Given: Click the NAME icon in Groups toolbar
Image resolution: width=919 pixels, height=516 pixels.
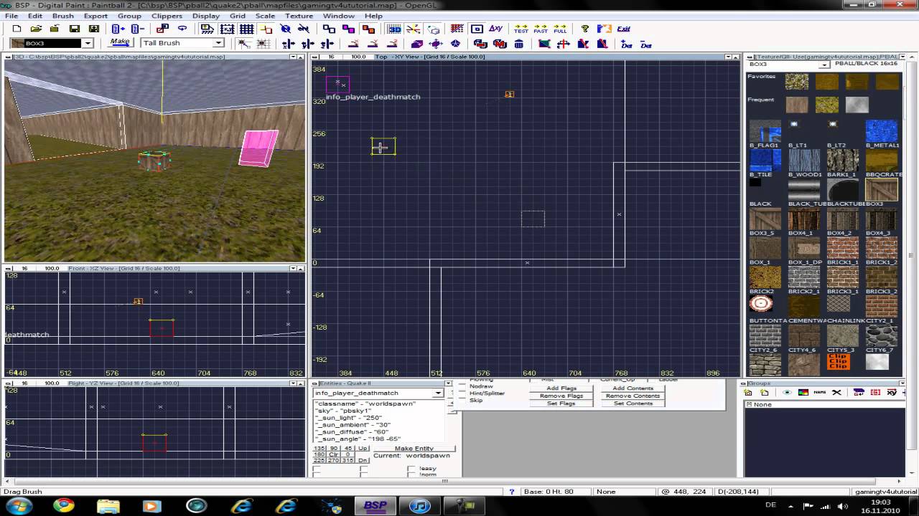Looking at the screenshot, I should 820,392.
